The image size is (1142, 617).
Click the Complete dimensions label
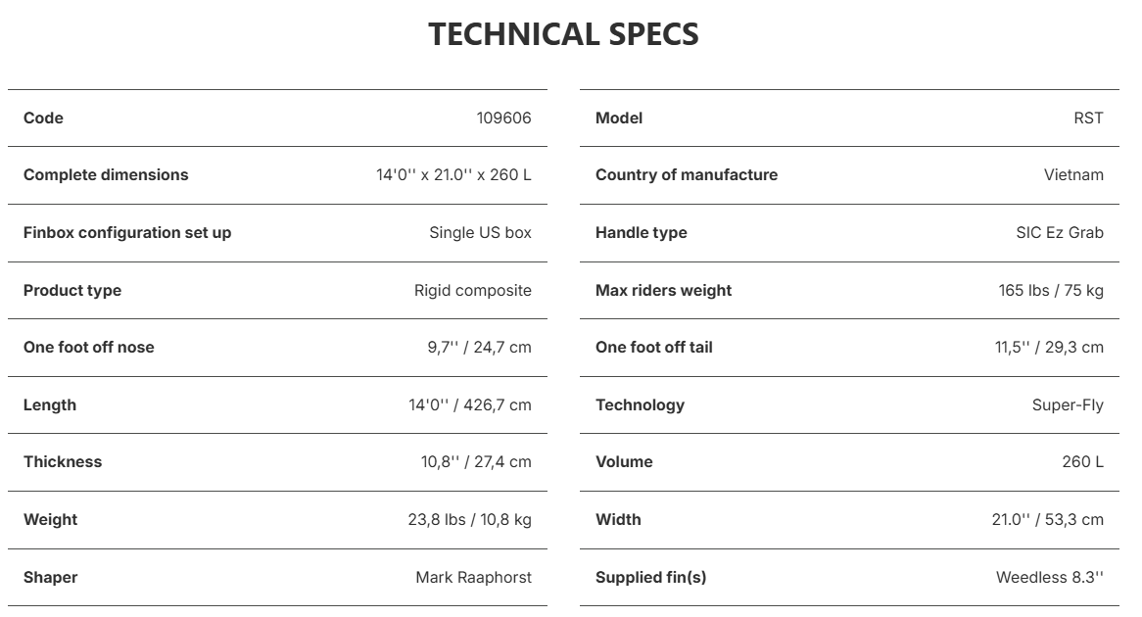click(106, 175)
